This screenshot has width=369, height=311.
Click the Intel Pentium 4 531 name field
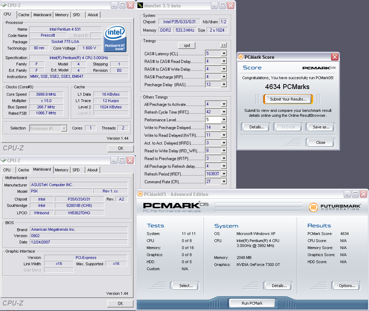coord(65,29)
